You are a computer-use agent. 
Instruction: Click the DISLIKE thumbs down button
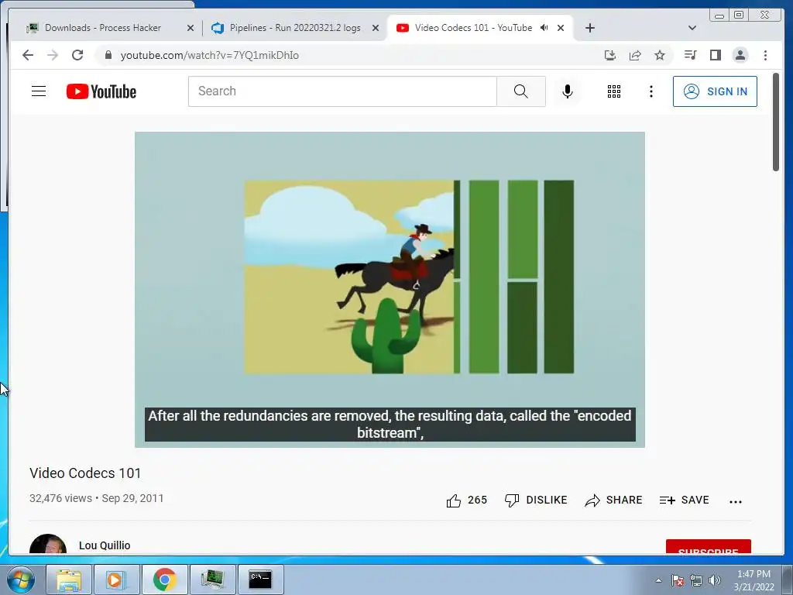click(x=536, y=500)
